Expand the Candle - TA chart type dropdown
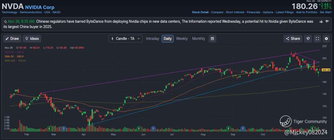 [x=125, y=39]
